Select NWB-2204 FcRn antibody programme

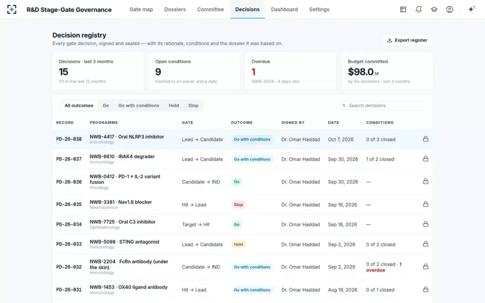129,264
